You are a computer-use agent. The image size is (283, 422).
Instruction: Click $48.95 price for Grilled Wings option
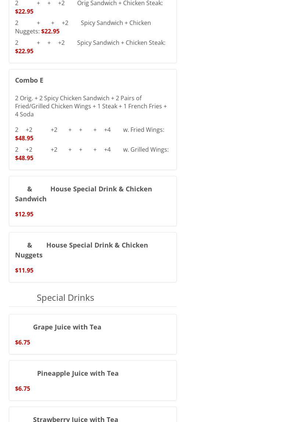[x=24, y=158]
